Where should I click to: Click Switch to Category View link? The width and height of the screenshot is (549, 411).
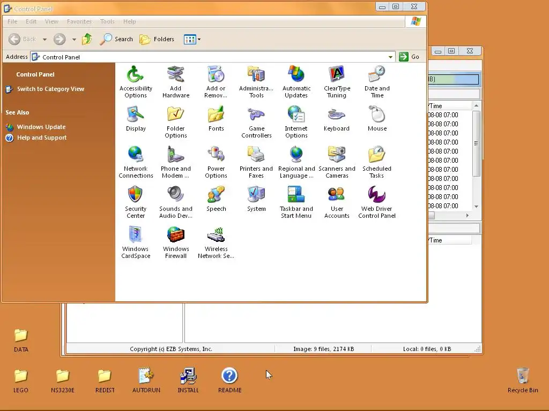(50, 89)
